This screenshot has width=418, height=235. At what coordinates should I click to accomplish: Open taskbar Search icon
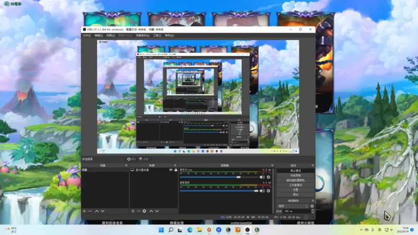[171, 230]
